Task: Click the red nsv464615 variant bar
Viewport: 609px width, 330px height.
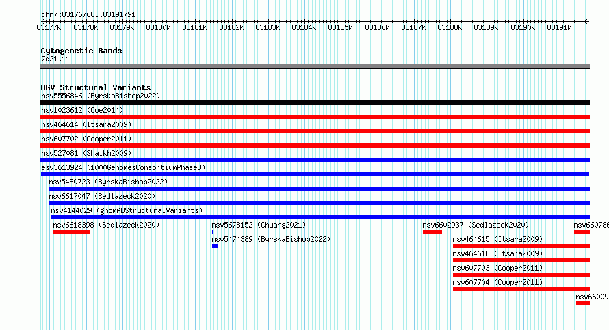Action: (x=521, y=246)
